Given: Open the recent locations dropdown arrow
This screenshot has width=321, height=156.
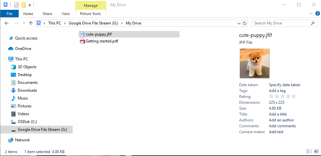Looking at the screenshot, I should [24, 23].
